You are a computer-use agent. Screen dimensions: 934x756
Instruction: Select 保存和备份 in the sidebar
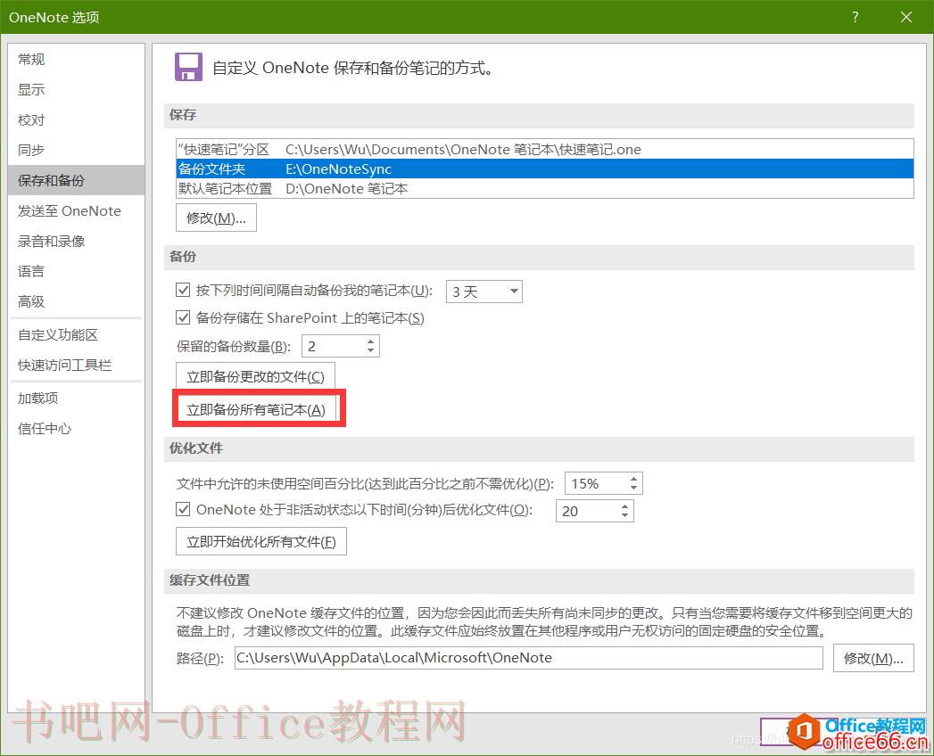(x=76, y=180)
